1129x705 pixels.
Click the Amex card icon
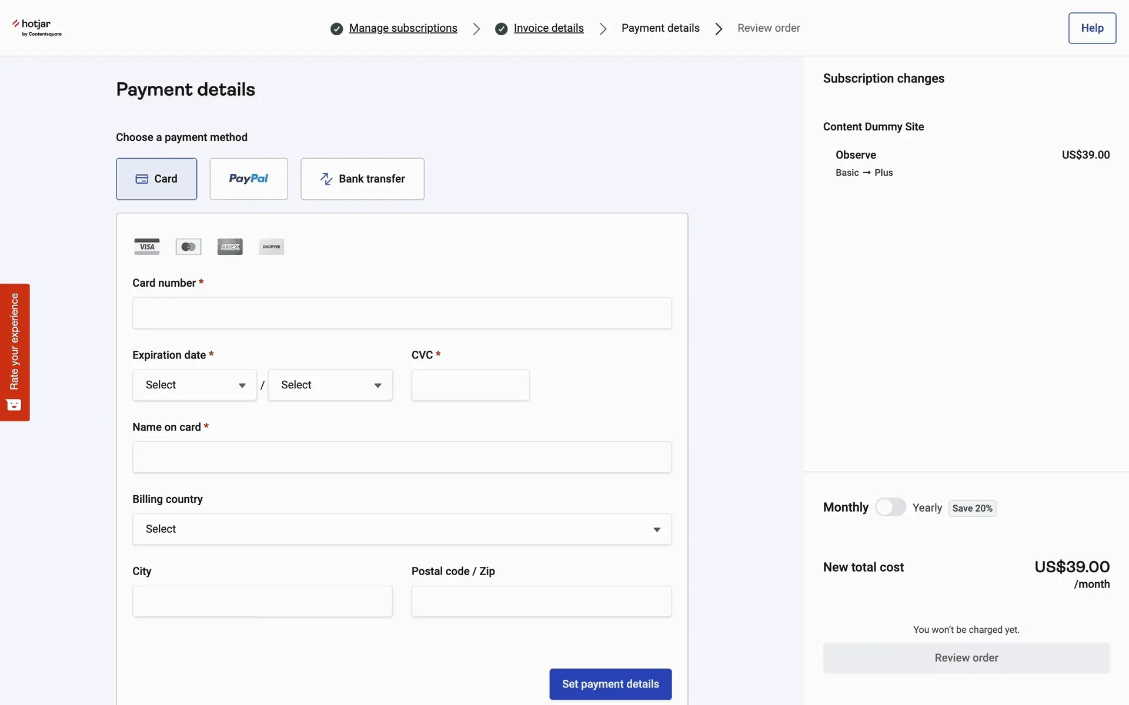230,247
